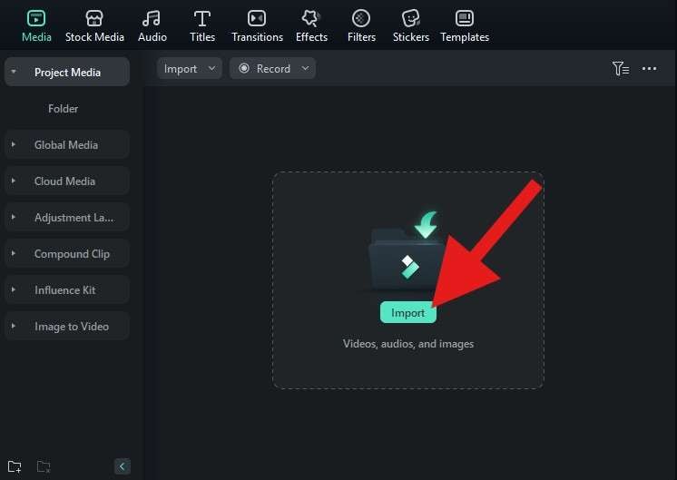Viewport: 677px width, 480px height.
Task: Expand the Adjustment Layer arrow
Action: (14, 217)
